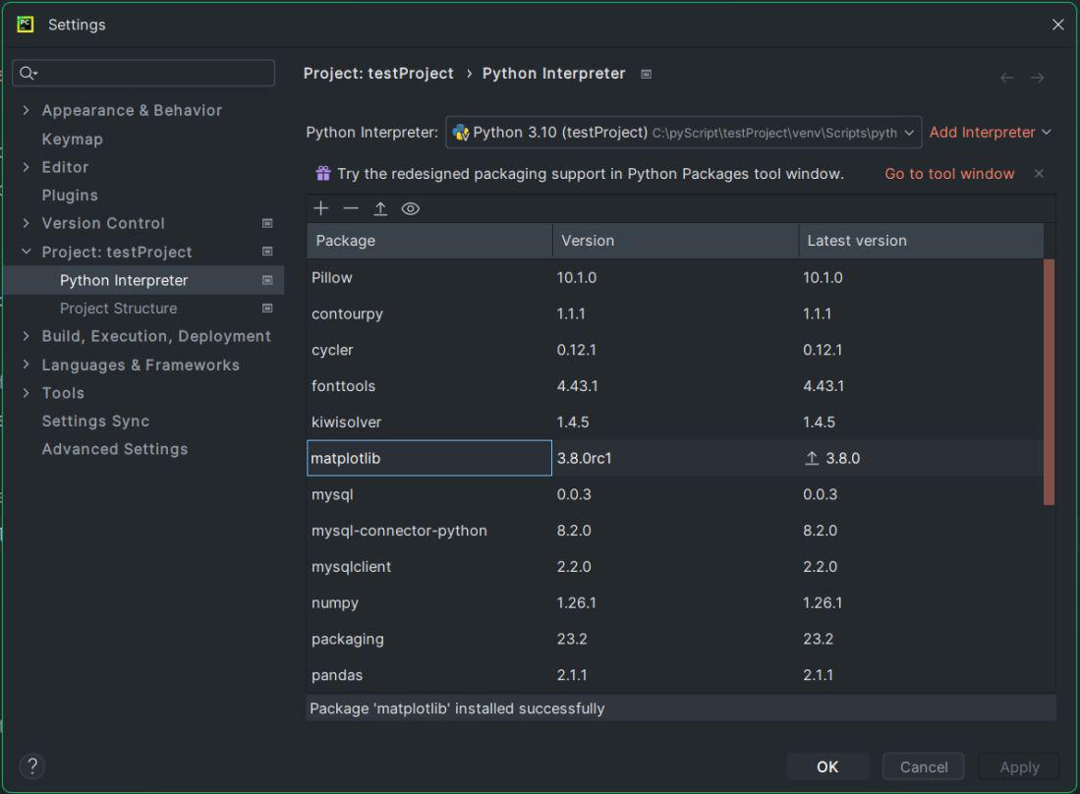Click the help question mark icon

pos(32,766)
